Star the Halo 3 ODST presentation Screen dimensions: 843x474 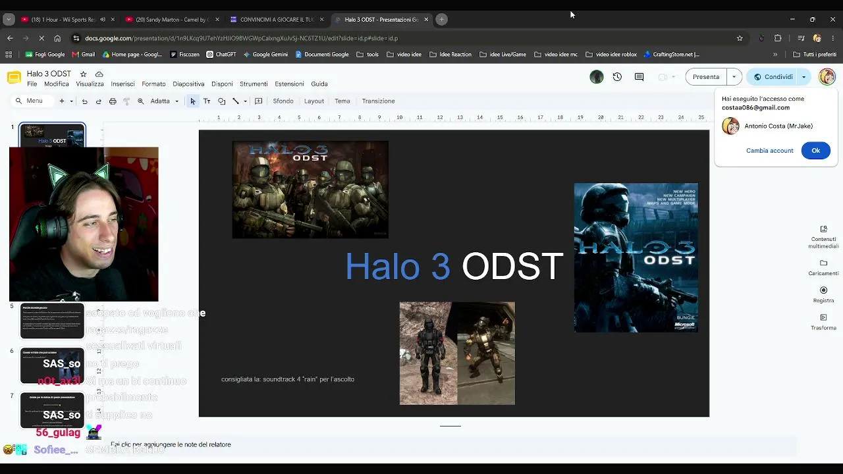pyautogui.click(x=83, y=74)
